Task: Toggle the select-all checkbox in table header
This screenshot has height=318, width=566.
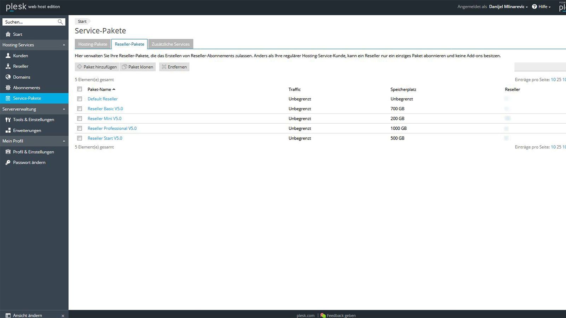Action: (79, 89)
